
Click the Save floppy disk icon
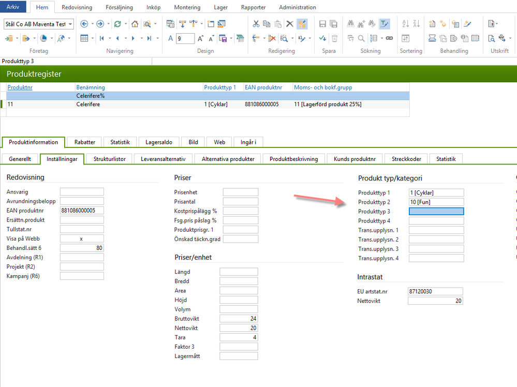click(x=322, y=24)
